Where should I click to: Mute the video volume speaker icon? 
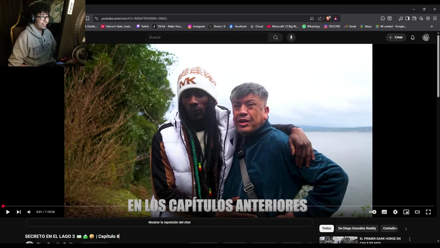tap(29, 212)
